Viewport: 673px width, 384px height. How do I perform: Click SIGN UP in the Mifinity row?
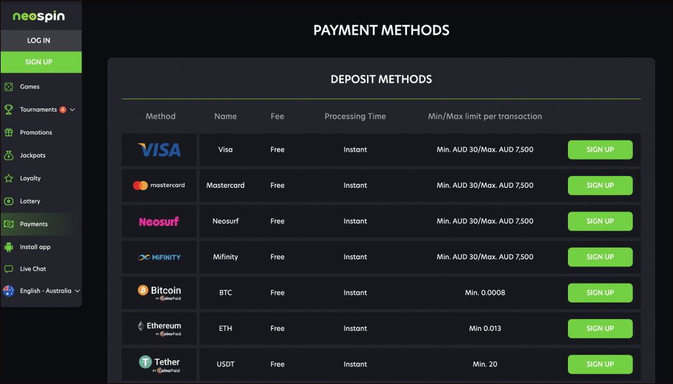click(x=600, y=257)
